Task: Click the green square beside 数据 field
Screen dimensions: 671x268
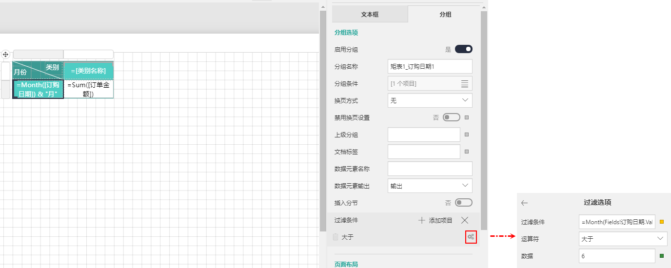Action: pyautogui.click(x=662, y=256)
